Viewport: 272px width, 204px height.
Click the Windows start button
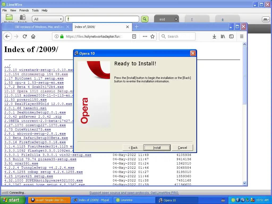[x=12, y=200]
